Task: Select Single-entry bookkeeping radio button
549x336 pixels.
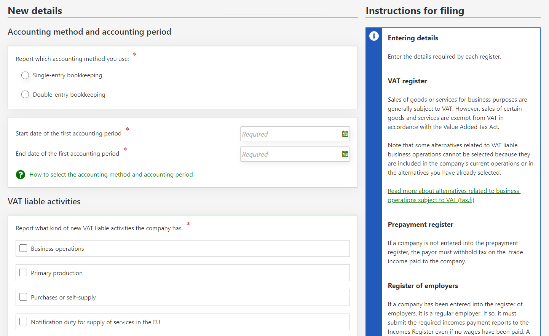Action: (x=25, y=75)
